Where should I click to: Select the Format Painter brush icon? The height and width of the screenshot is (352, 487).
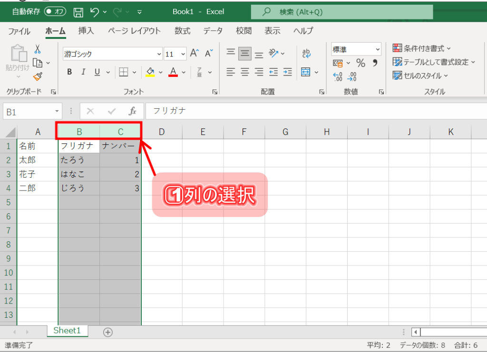pos(38,76)
